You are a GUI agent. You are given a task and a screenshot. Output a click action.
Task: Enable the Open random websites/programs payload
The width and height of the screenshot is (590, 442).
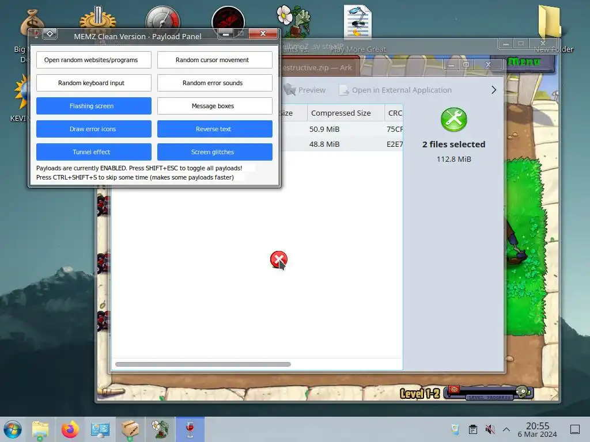[94, 60]
